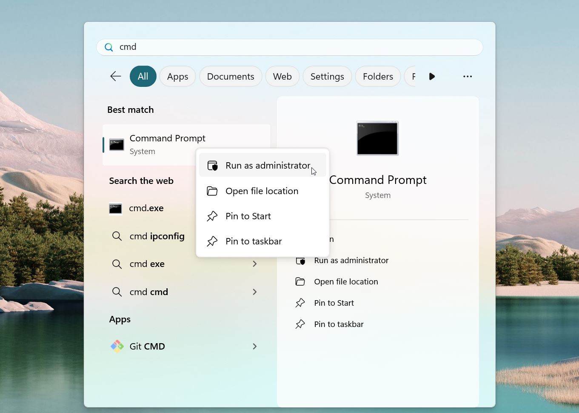Open Command Prompt best match result

pyautogui.click(x=186, y=145)
